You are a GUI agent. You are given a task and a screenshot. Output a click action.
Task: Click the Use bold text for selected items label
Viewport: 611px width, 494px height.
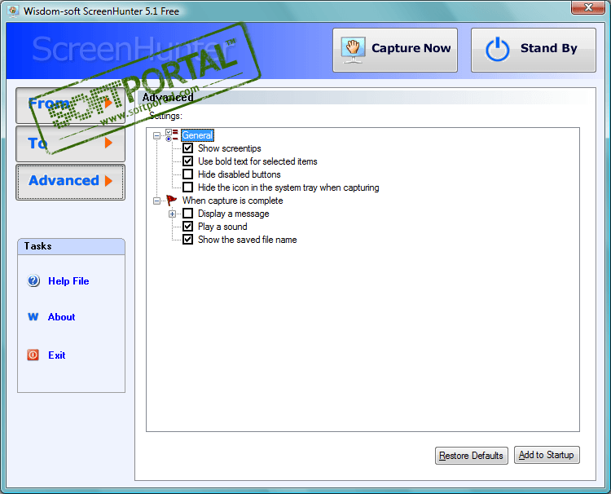[x=257, y=161]
